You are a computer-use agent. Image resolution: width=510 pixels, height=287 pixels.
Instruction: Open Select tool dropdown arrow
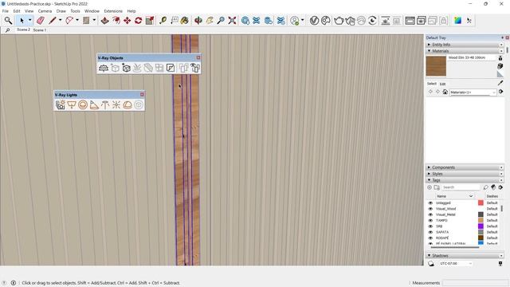point(30,20)
